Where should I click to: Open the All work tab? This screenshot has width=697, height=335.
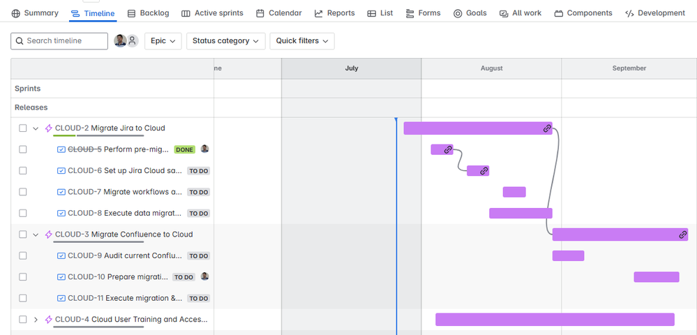pyautogui.click(x=520, y=13)
